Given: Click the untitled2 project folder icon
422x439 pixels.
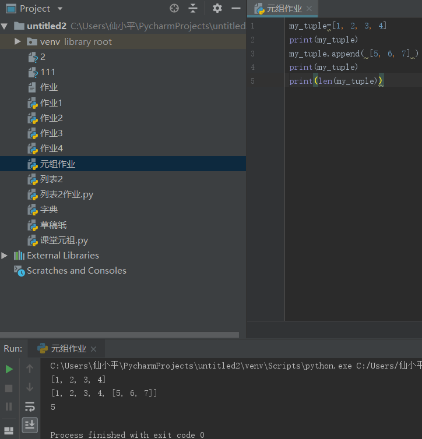Looking at the screenshot, I should [x=19, y=26].
